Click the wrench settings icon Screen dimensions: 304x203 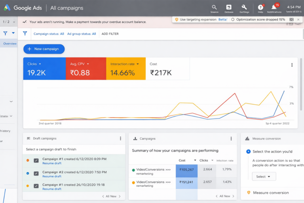[x=244, y=7]
